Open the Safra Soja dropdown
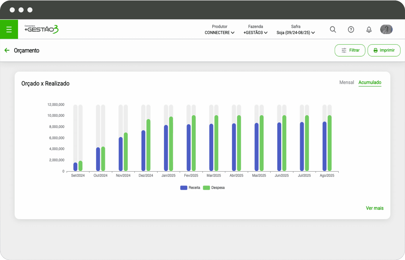Image resolution: width=405 pixels, height=260 pixels. coord(296,32)
